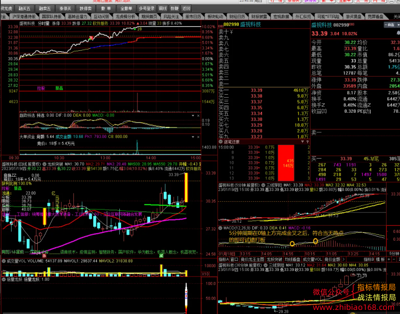400x314 pixels.
Task: Open the 成交量VOL indicator dropdown circle on daily chart
Action: pos(4,261)
